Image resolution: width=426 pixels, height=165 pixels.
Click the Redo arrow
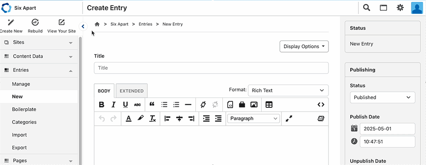(114, 118)
